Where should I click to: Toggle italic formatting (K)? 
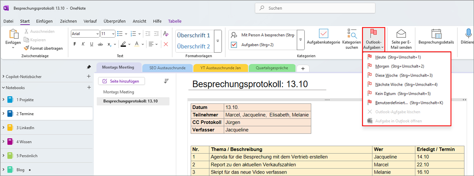tap(83, 44)
